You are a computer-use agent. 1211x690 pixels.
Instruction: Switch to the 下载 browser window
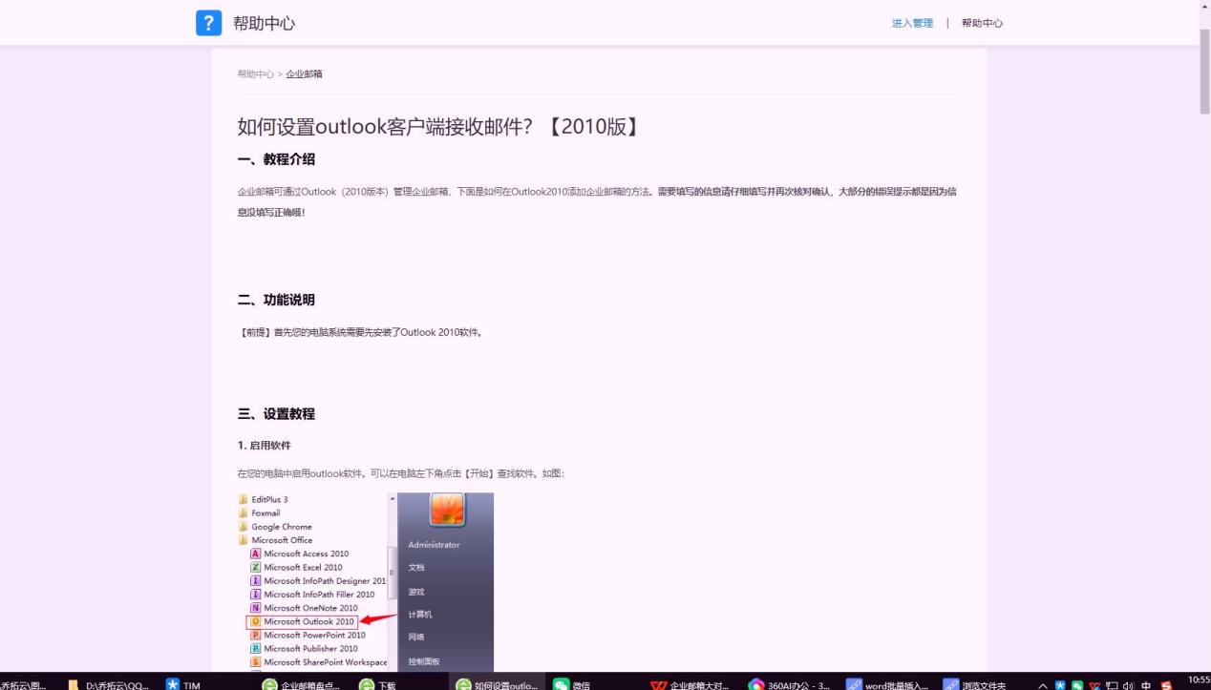tap(382, 684)
